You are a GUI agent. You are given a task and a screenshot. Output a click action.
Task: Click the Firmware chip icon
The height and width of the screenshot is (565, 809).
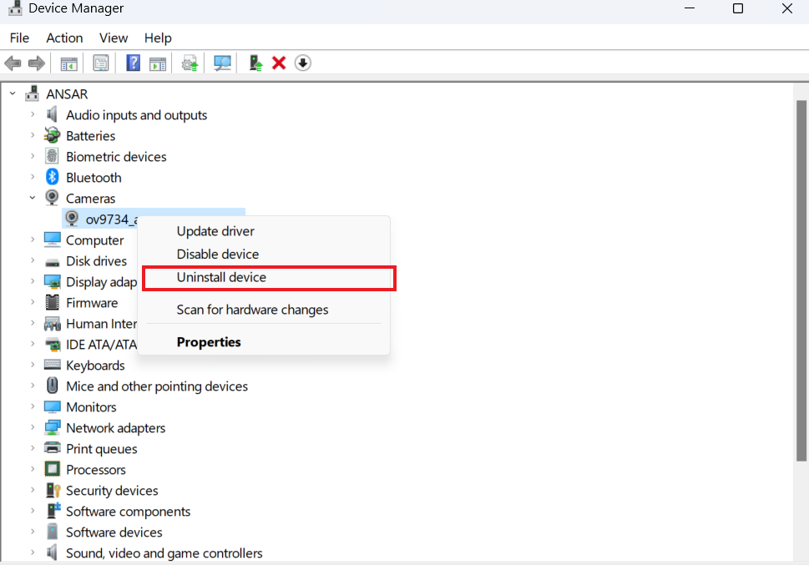(52, 302)
